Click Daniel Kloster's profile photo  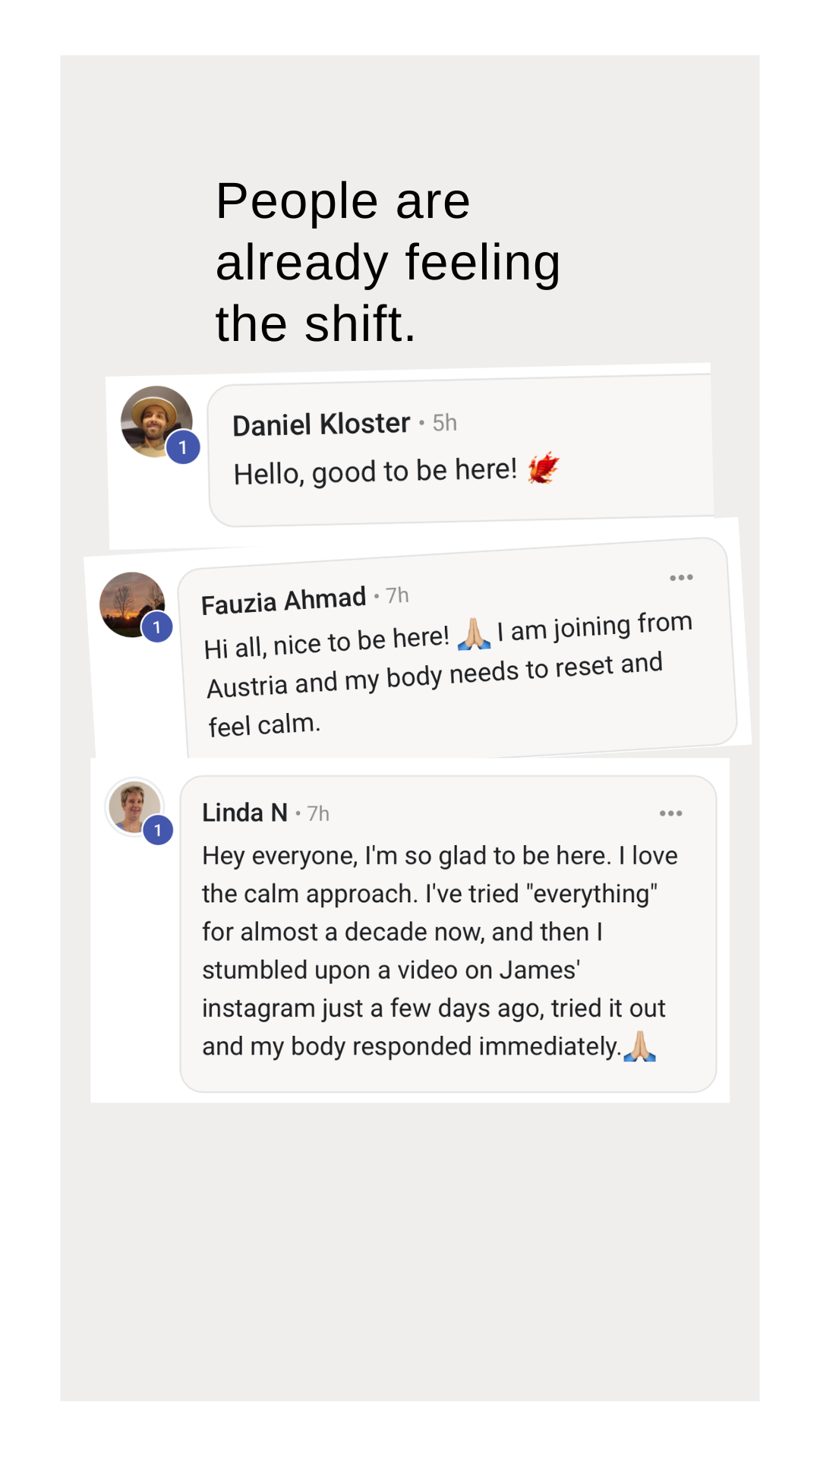[x=154, y=418]
